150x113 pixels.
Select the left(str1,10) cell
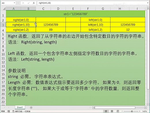click(x=95, y=25)
